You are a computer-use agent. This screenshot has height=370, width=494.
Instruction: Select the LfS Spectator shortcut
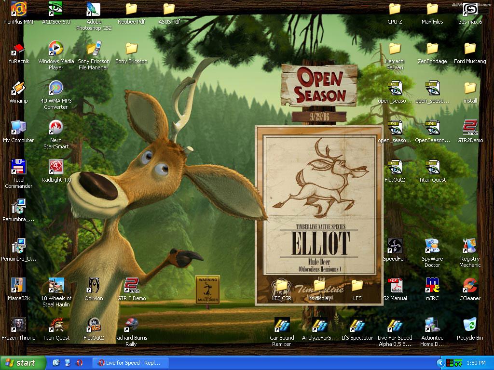[357, 325]
